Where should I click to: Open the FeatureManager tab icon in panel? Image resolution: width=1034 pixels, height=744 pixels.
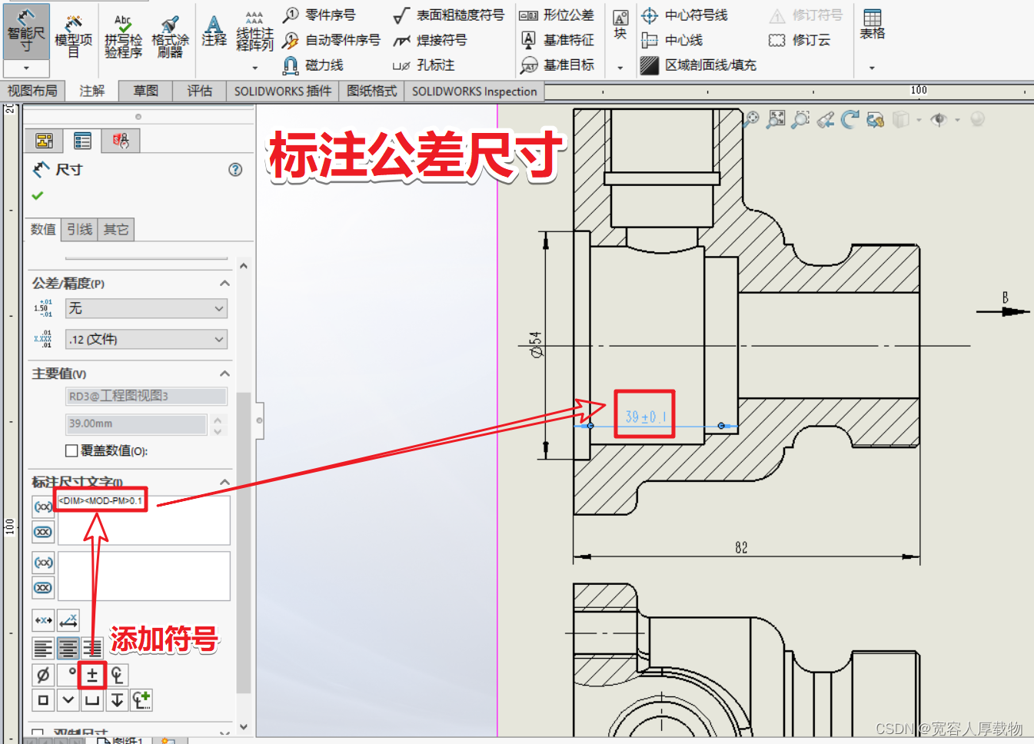[44, 141]
